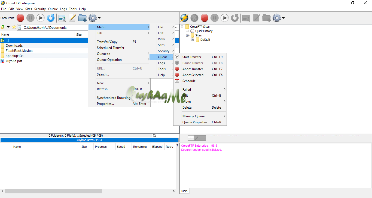Expand the Quick History tree node
The height and width of the screenshot is (198, 372).
[187, 31]
